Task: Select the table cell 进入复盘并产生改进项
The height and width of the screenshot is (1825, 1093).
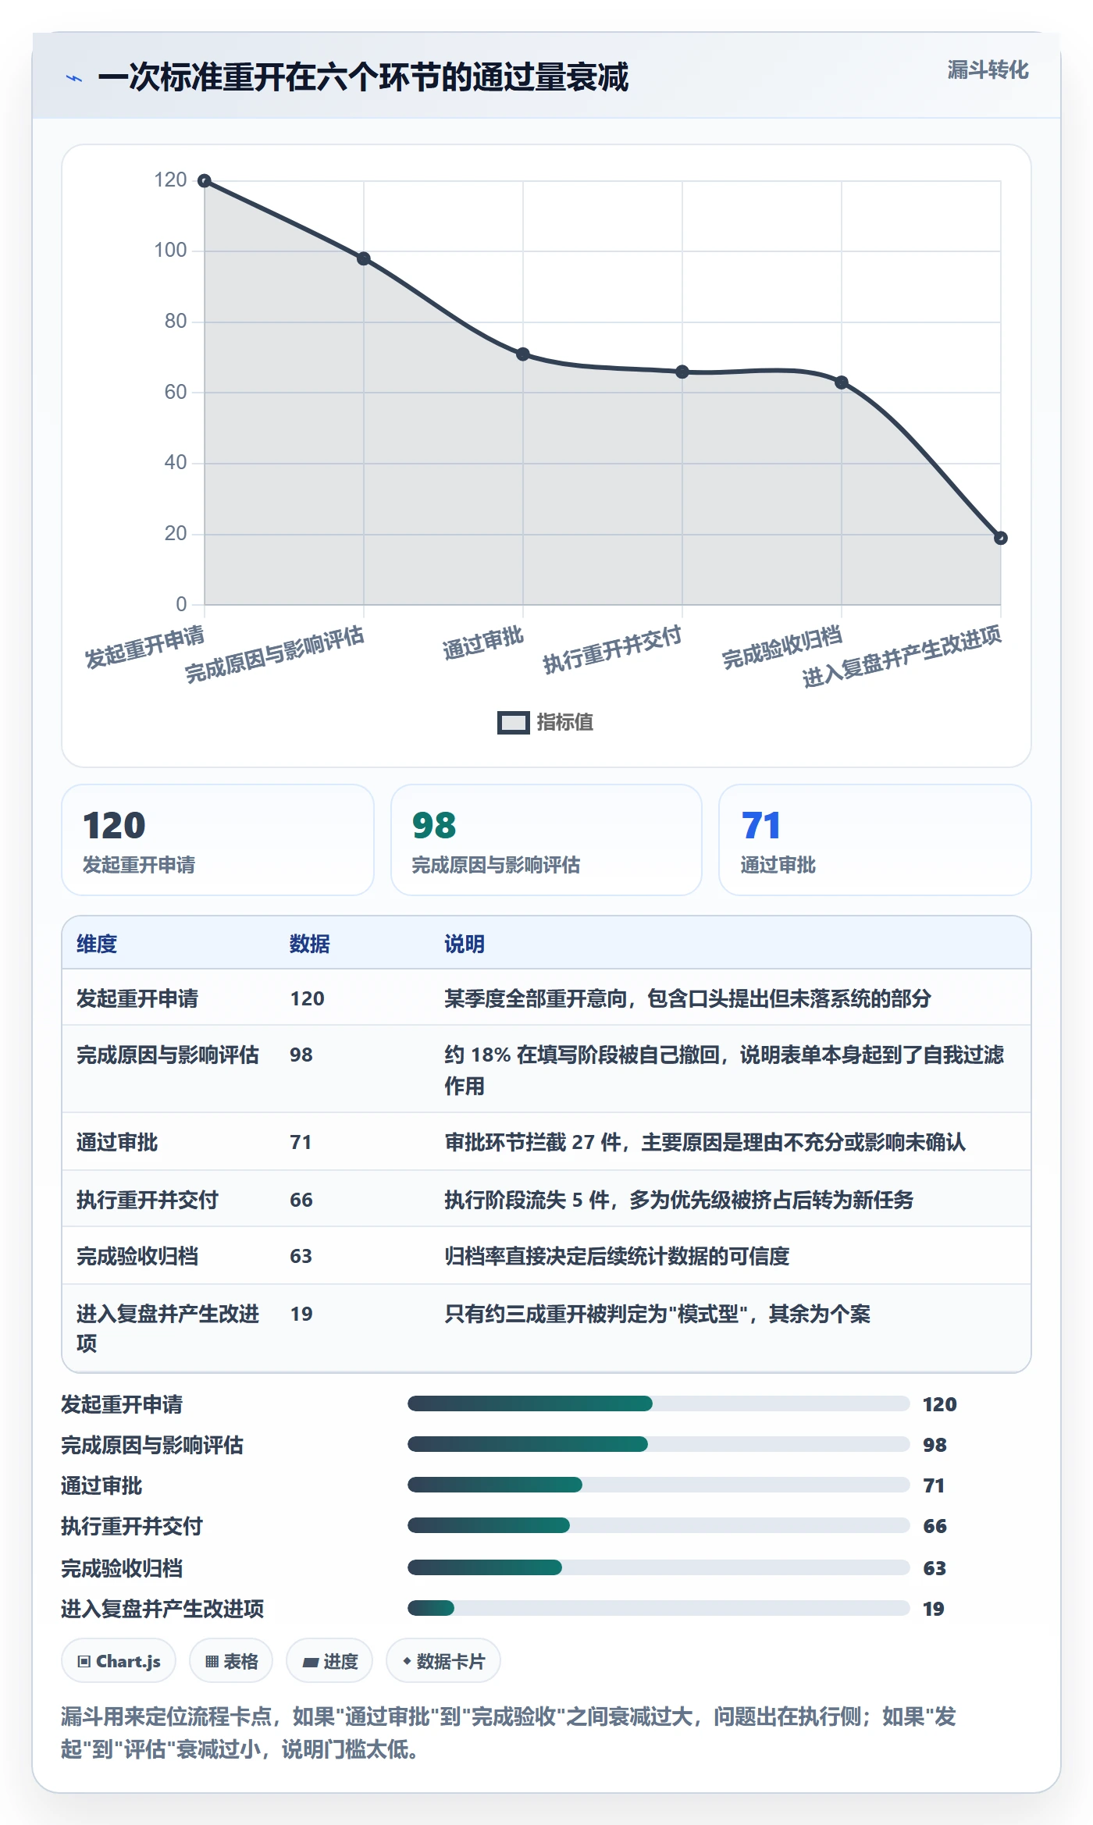Action: click(x=168, y=1329)
